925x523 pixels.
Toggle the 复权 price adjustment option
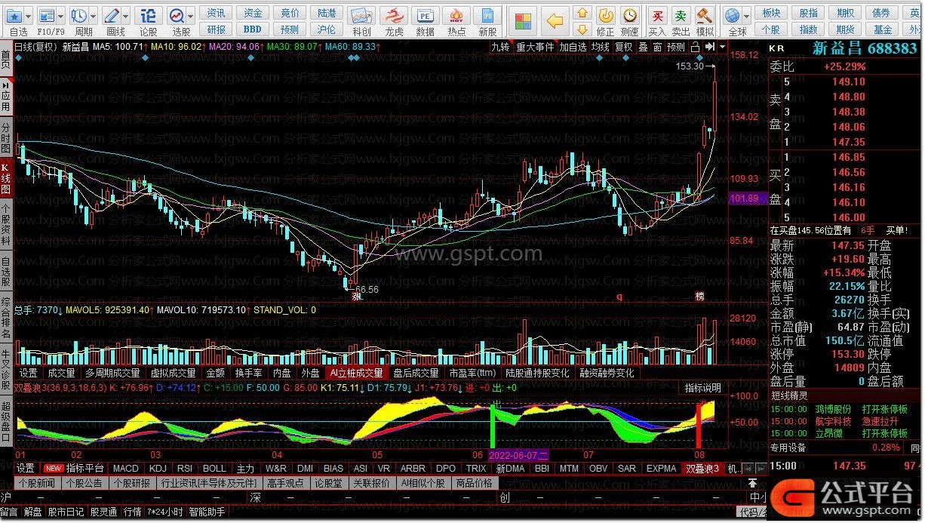tap(623, 47)
